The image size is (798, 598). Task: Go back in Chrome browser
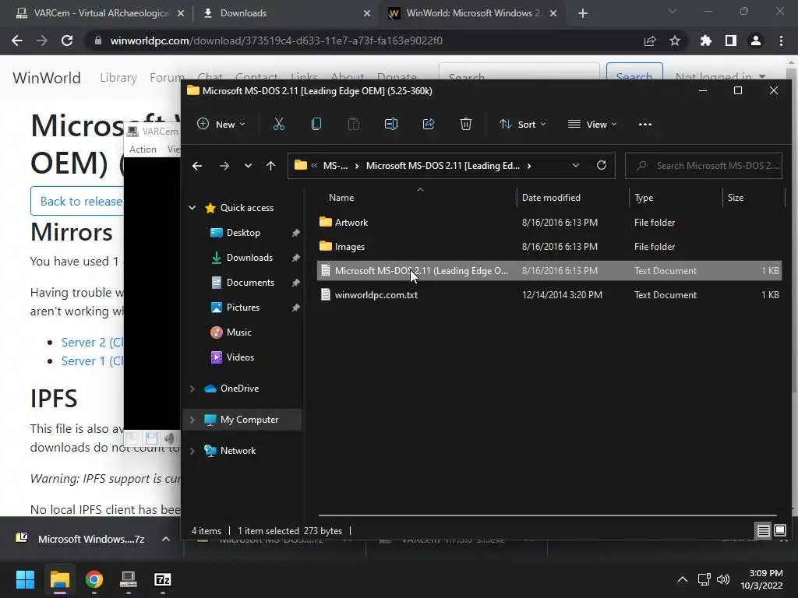(17, 40)
